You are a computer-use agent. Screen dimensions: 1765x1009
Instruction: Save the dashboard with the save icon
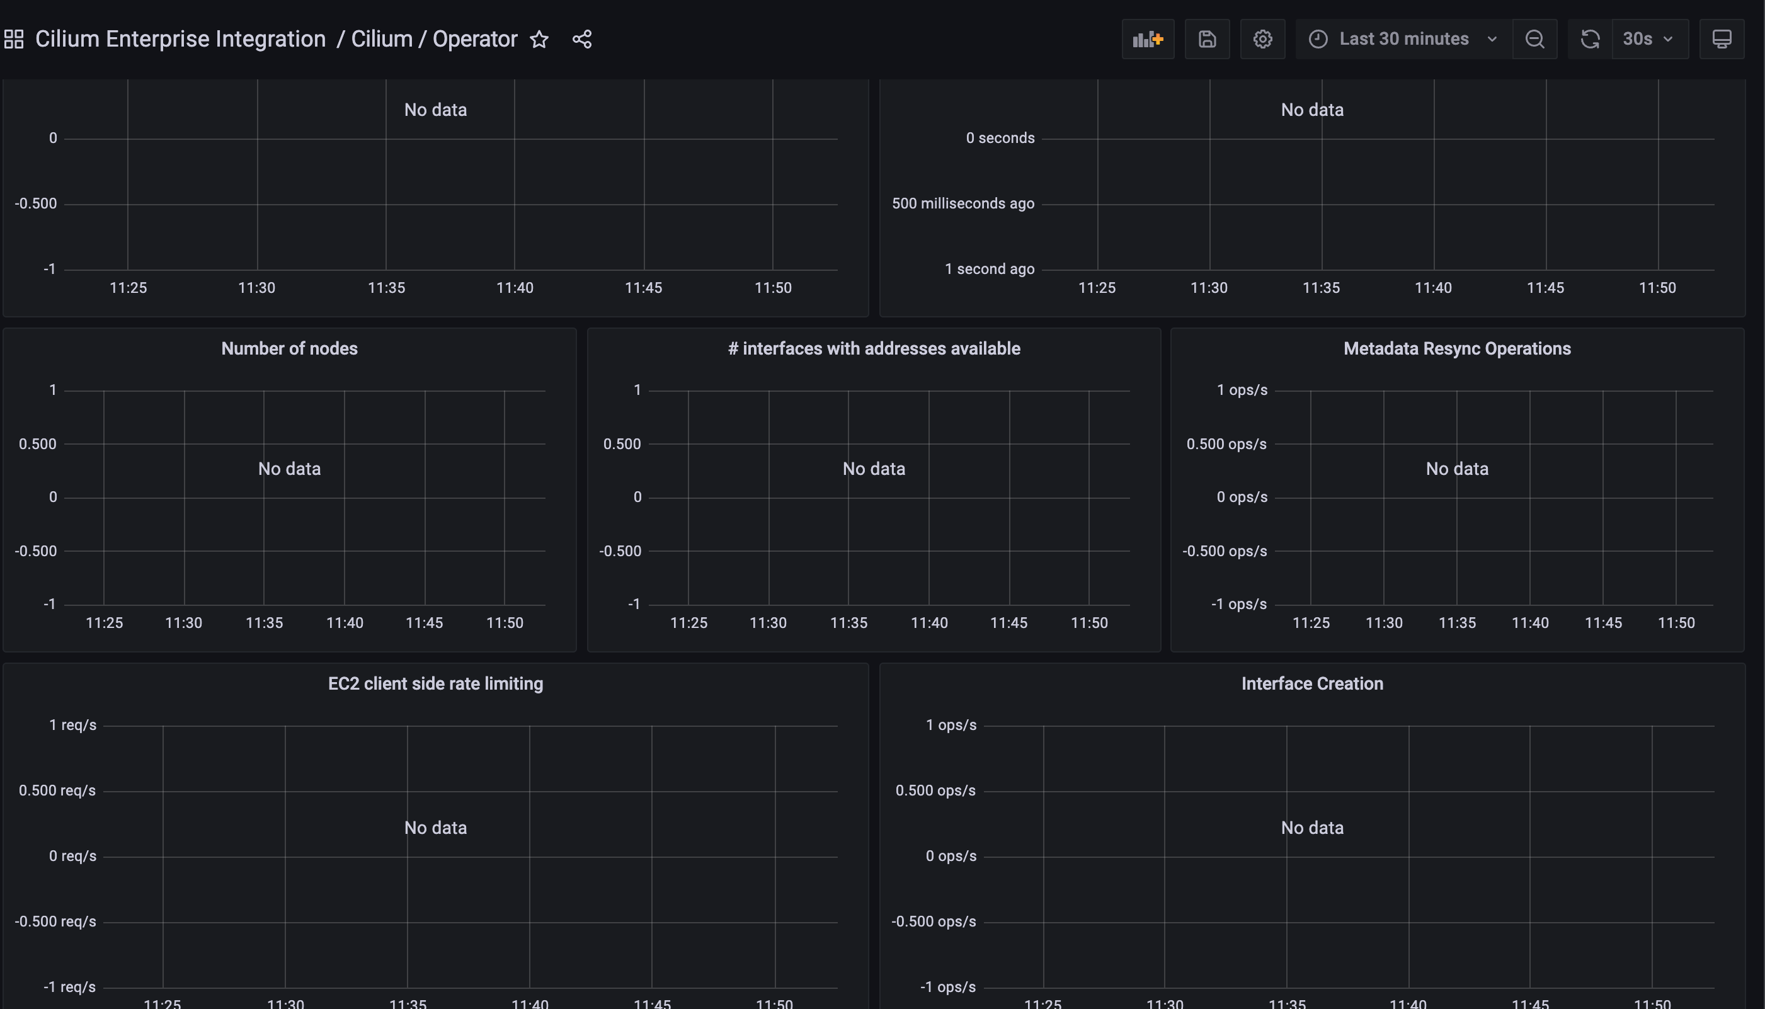pos(1206,39)
